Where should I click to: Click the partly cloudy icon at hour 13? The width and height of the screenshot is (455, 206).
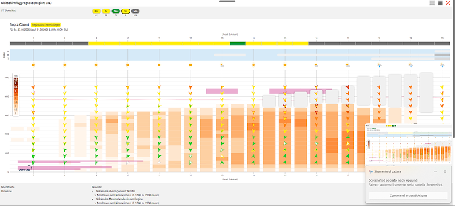222,65
